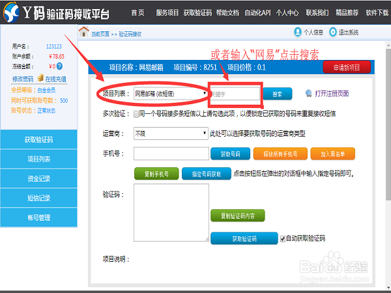The image size is (391, 293).
Task: Open 联系我们 menu item
Action: click(x=317, y=12)
